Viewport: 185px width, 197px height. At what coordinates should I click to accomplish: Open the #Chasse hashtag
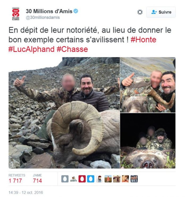(x=72, y=49)
